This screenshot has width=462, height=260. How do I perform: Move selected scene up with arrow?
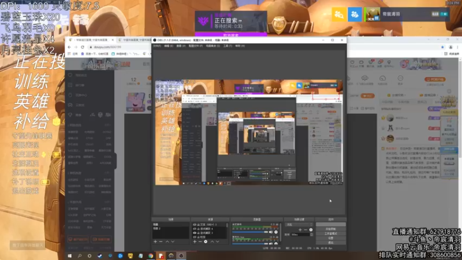(x=167, y=242)
